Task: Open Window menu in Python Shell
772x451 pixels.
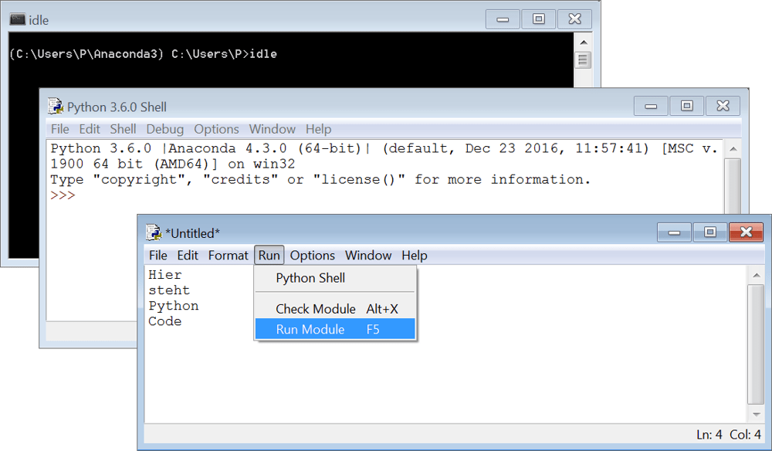Action: (x=273, y=129)
